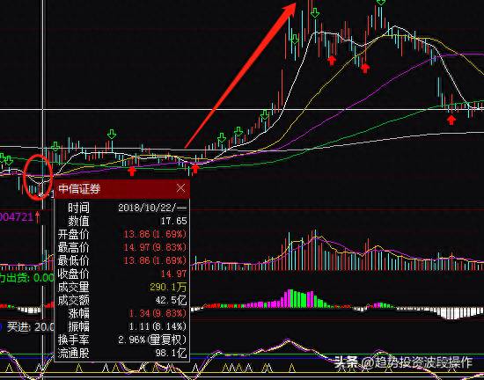Click the 开盘价 value 13.86(1.69%)

[155, 234]
